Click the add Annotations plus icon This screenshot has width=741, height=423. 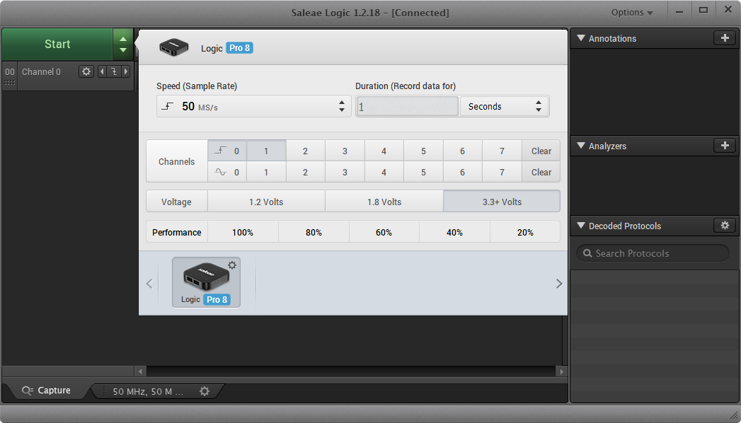(x=724, y=38)
